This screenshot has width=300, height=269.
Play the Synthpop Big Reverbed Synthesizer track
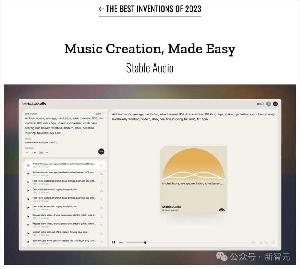28,242
